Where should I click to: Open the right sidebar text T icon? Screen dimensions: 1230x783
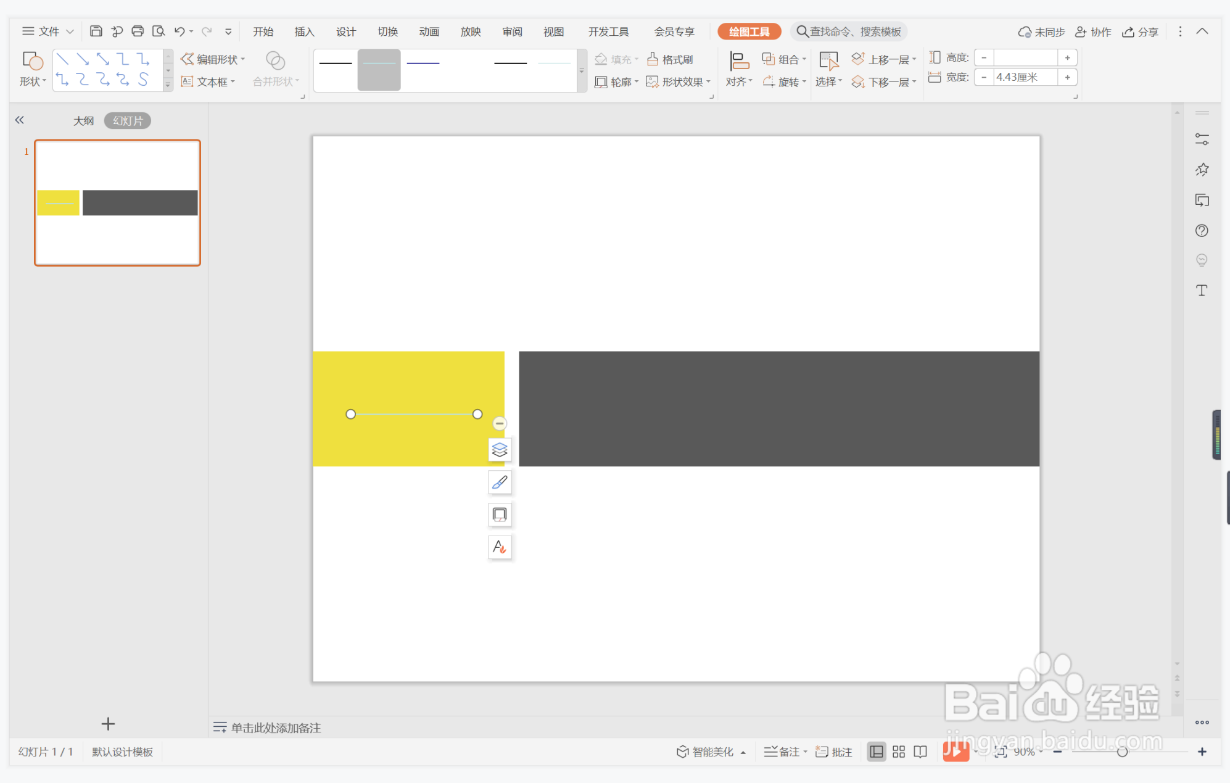point(1202,291)
